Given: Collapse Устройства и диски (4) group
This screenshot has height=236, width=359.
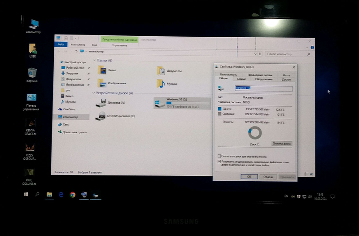Looking at the screenshot, I should point(93,93).
